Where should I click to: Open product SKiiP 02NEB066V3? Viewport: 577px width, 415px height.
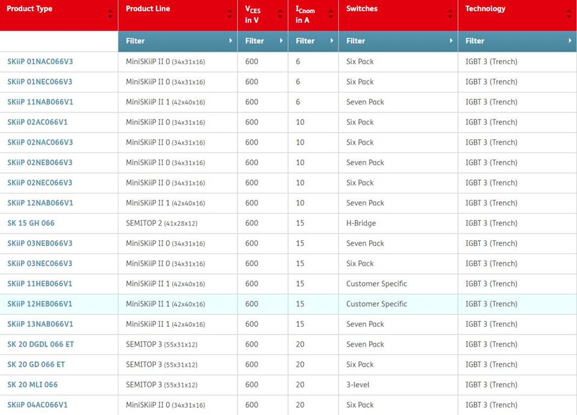[40, 163]
